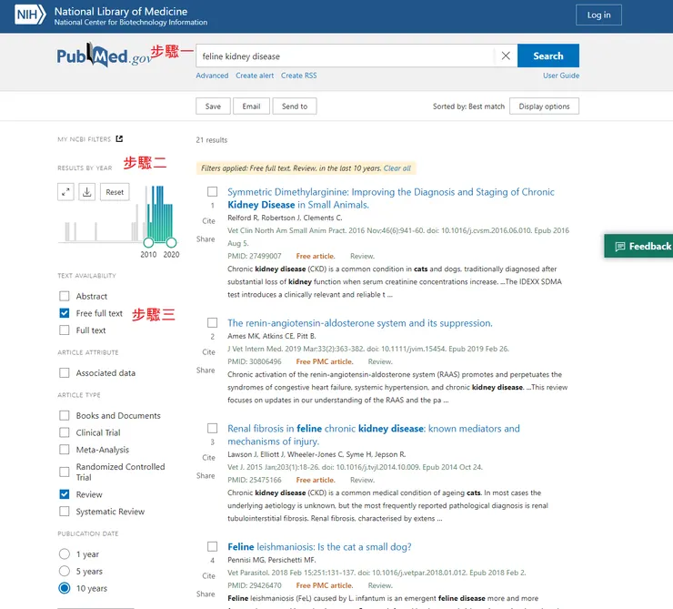Viewport: 673px width, 609px height.
Task: Click Share for result 3
Action: click(x=206, y=476)
